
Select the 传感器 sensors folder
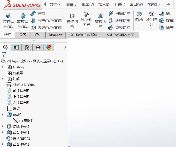15,73
